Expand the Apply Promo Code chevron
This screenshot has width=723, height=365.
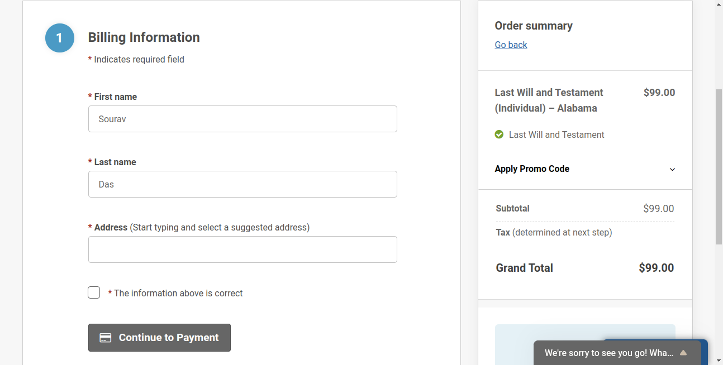[672, 170]
